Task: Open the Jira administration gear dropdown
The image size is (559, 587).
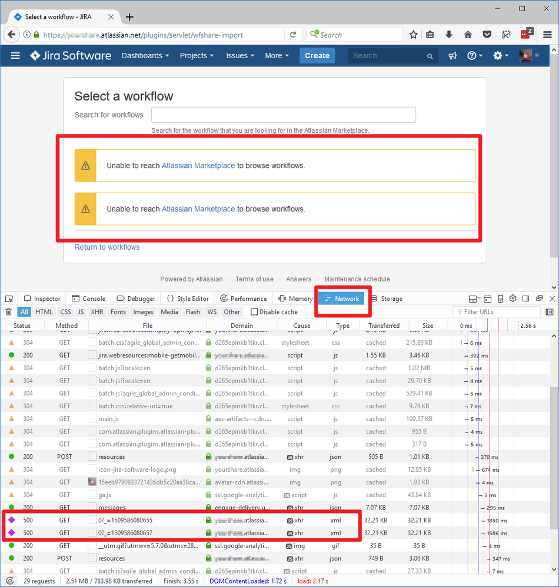Action: [x=501, y=56]
